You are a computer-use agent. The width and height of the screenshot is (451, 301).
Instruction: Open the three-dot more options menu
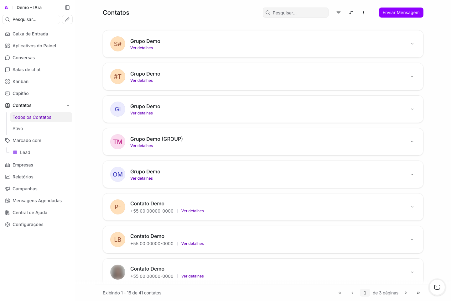pyautogui.click(x=364, y=13)
